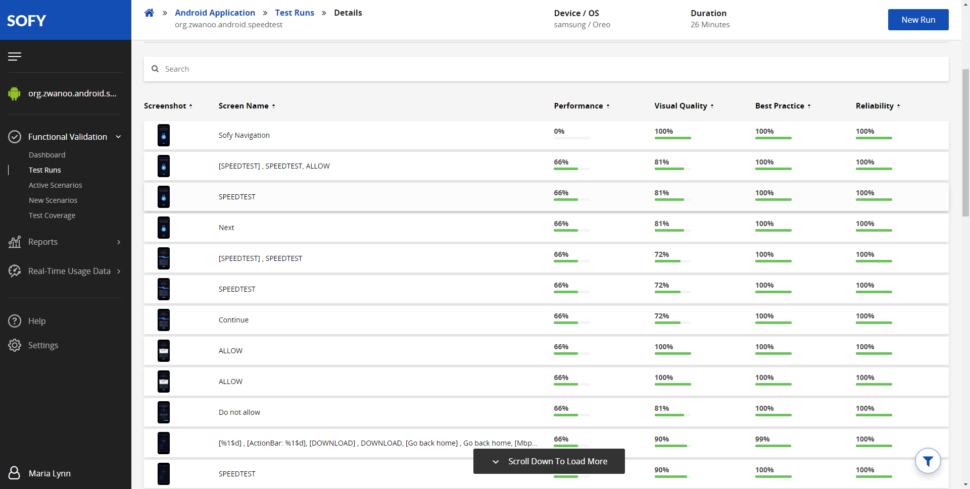970x489 pixels.
Task: Click Real-Time Usage Data label
Action: [69, 271]
